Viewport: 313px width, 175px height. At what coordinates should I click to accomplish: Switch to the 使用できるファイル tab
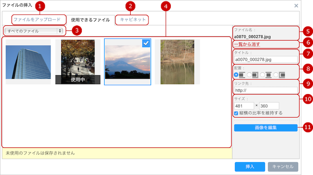(x=90, y=20)
